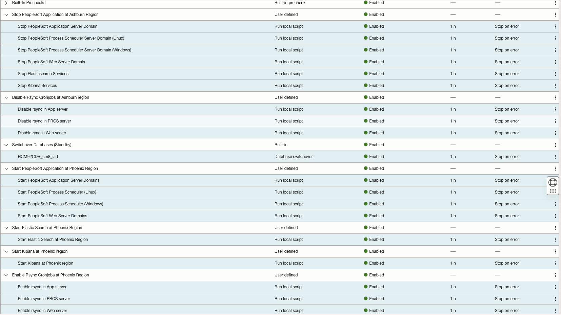This screenshot has width=561, height=315.
Task: Collapse Stop PeopleSoft Application at Ashburn Region group
Action: click(x=6, y=15)
